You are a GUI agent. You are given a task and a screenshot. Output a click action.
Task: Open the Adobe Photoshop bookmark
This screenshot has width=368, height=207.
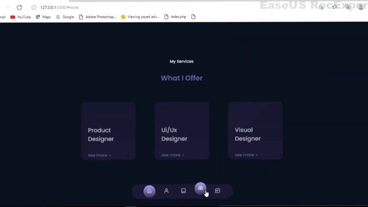(97, 17)
